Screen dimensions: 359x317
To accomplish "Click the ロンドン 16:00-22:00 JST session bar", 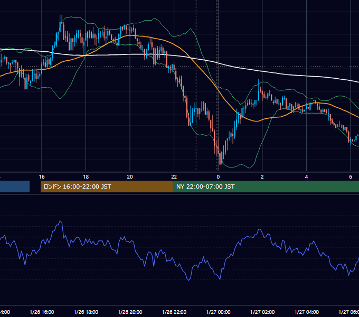I will [x=107, y=187].
